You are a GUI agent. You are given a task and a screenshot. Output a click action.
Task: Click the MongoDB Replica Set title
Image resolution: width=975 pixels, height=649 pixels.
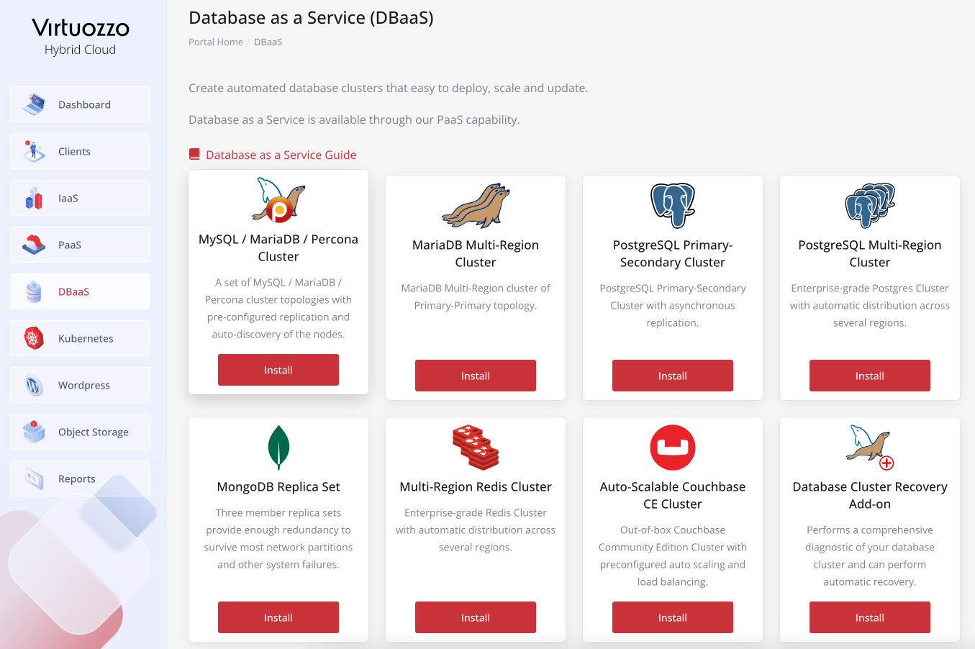click(278, 487)
